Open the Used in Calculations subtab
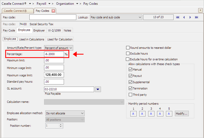 [x=32, y=39]
